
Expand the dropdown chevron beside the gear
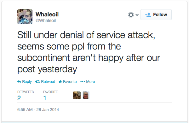(x=137, y=15)
